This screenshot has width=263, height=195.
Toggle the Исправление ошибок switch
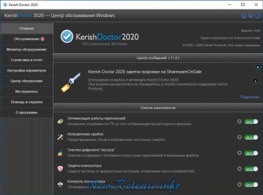point(251,137)
